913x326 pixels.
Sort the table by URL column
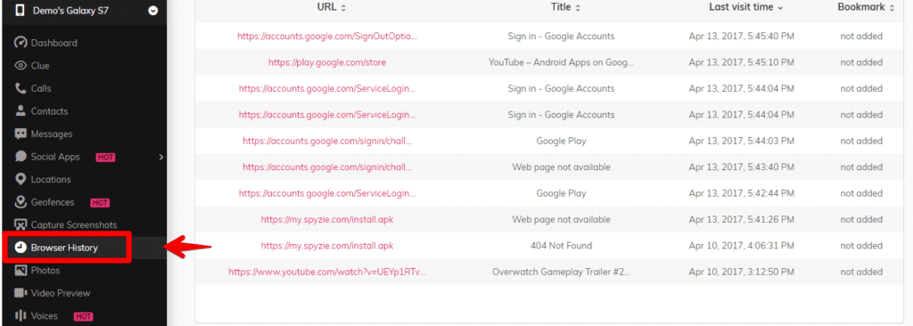pos(332,7)
